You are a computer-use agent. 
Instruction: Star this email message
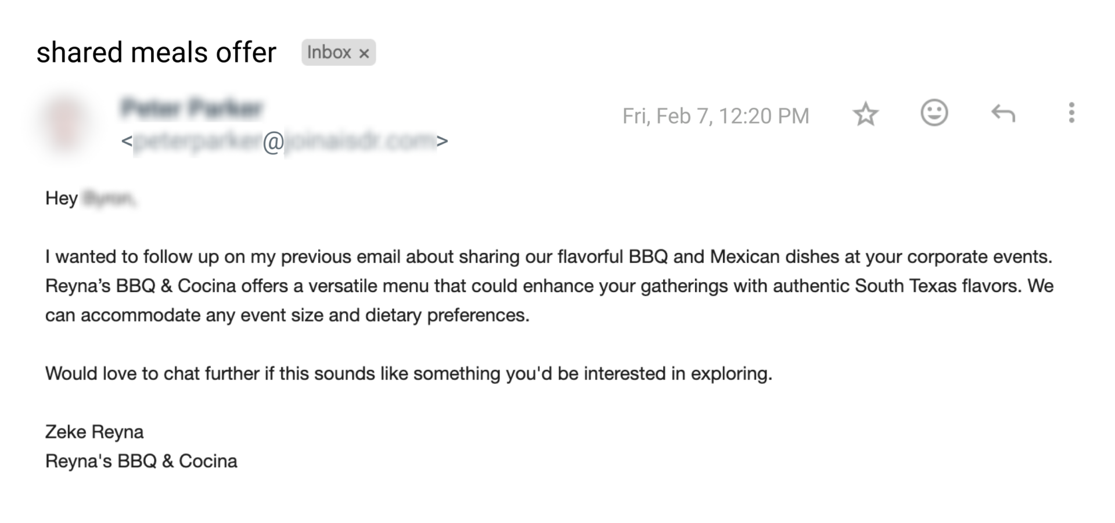[x=865, y=114]
